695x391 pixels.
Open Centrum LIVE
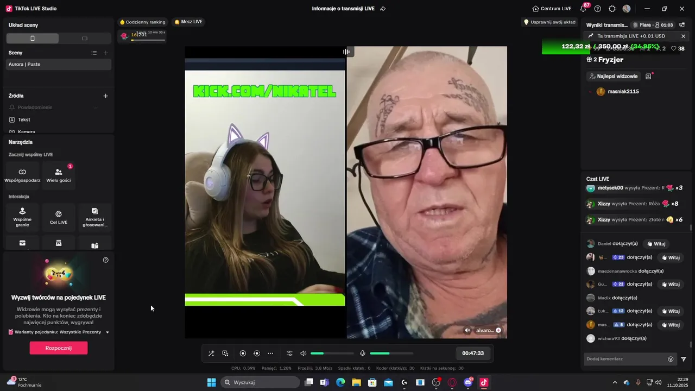(552, 9)
